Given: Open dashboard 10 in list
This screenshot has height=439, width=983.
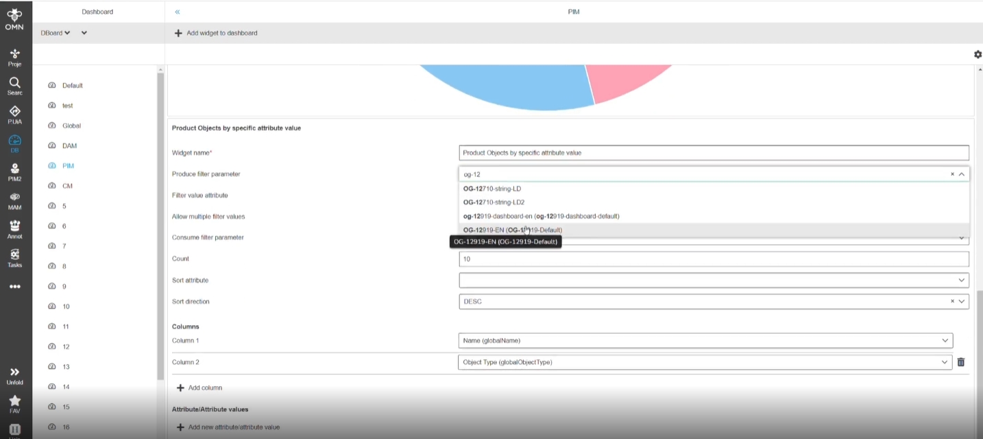Looking at the screenshot, I should tap(66, 307).
